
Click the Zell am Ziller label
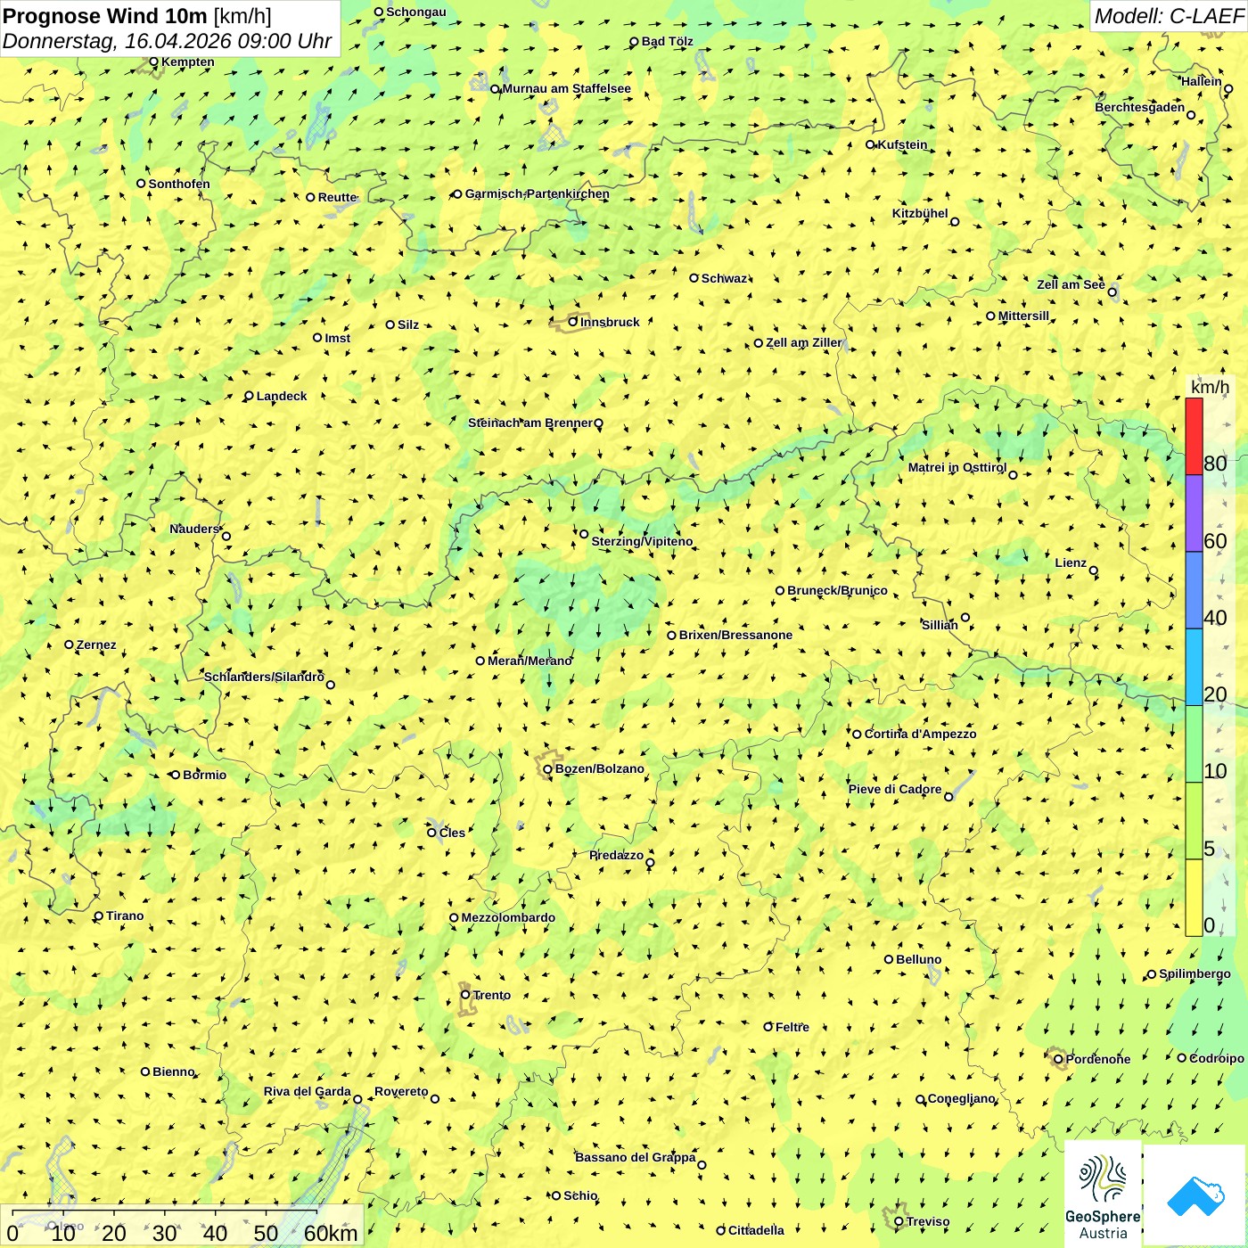pyautogui.click(x=803, y=342)
